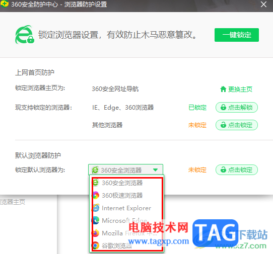This screenshot has width=273, height=254.
Task: Close the 浏览器防护设置 window
Action: click(263, 5)
